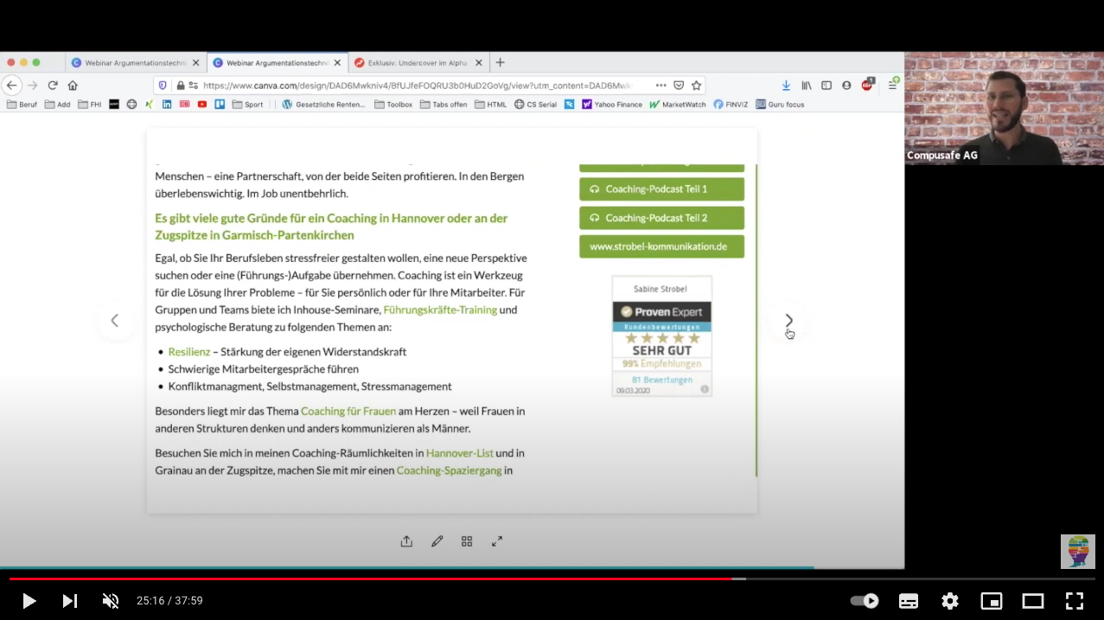The height and width of the screenshot is (620, 1104).
Task: Click the canva.com URL address field
Action: click(419, 86)
